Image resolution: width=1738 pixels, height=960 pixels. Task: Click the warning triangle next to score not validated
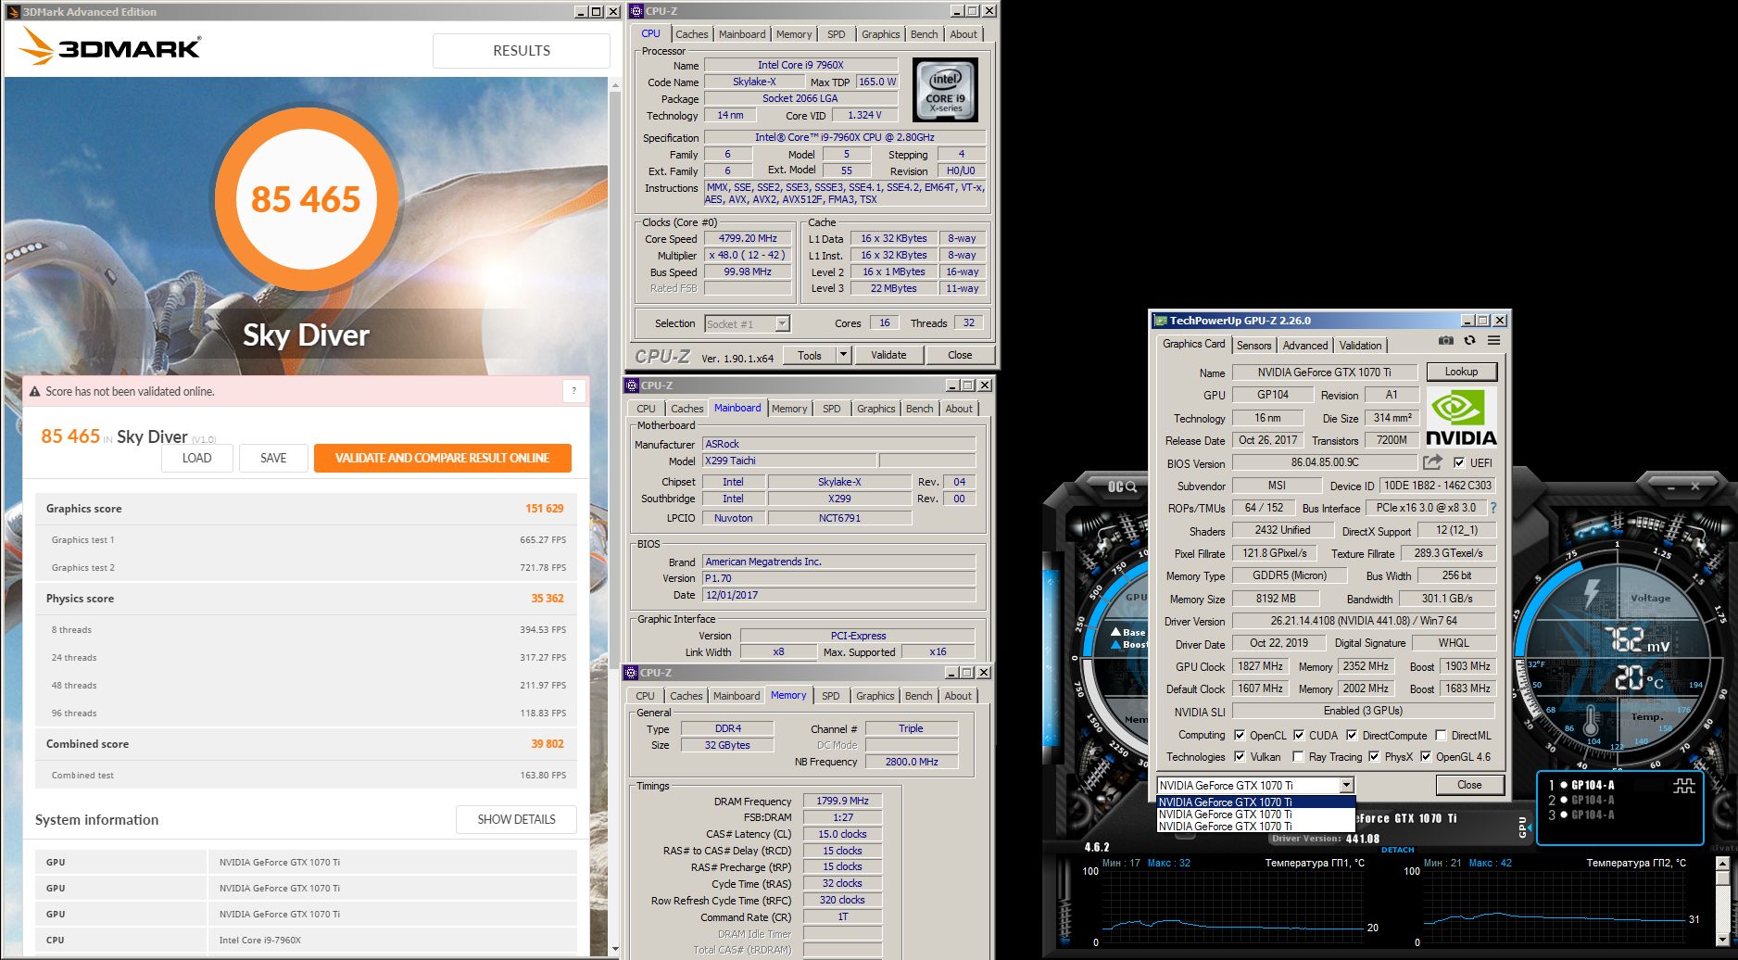pos(35,392)
